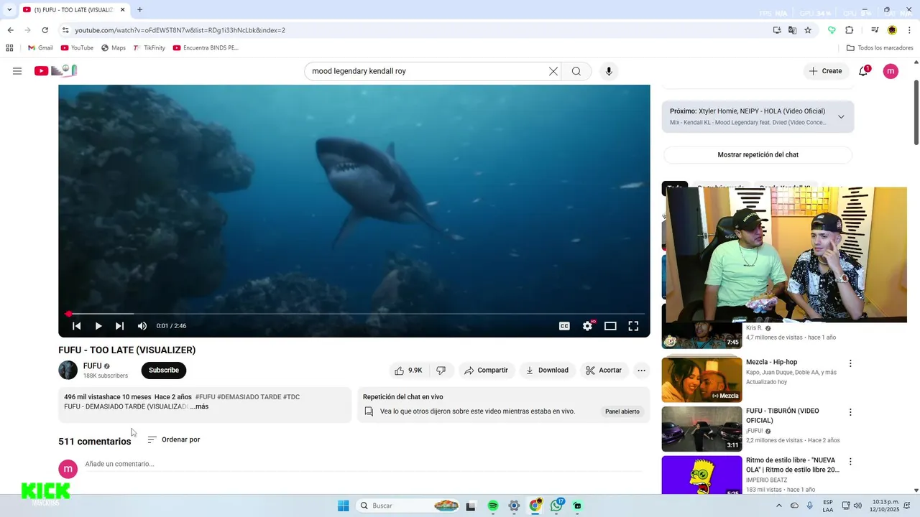
Task: Open the notifications bell
Action: (x=863, y=71)
